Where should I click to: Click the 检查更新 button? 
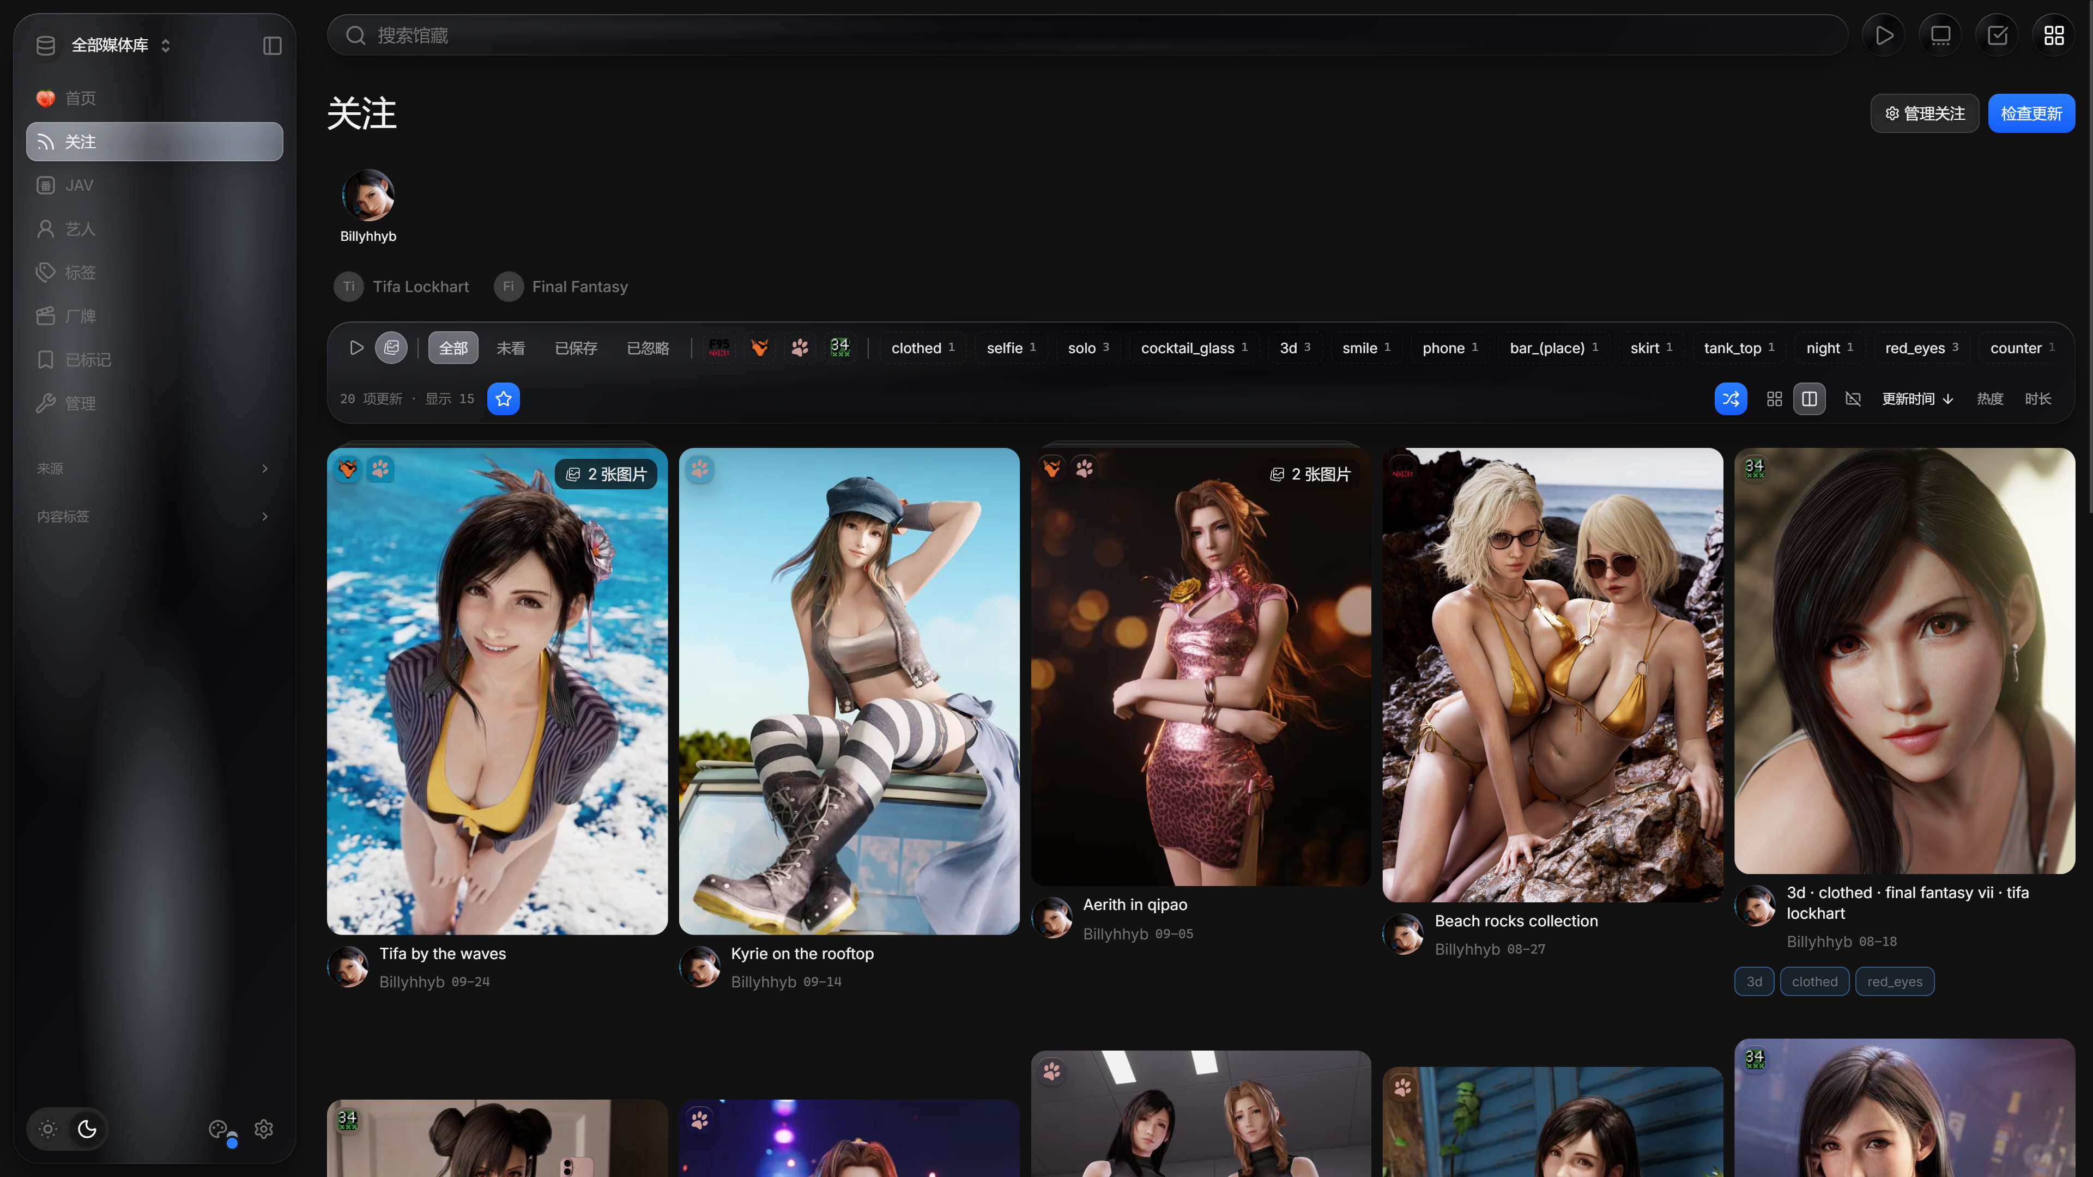click(x=2031, y=113)
